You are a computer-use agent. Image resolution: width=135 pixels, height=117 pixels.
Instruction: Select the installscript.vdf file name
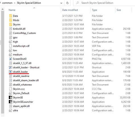point(21,46)
